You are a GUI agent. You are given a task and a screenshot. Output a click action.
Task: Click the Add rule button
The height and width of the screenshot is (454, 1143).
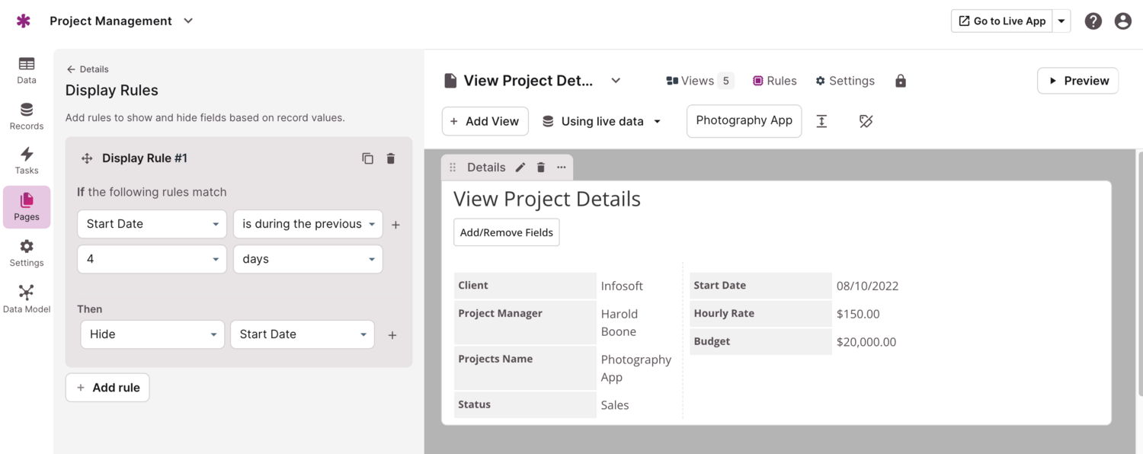pos(107,388)
